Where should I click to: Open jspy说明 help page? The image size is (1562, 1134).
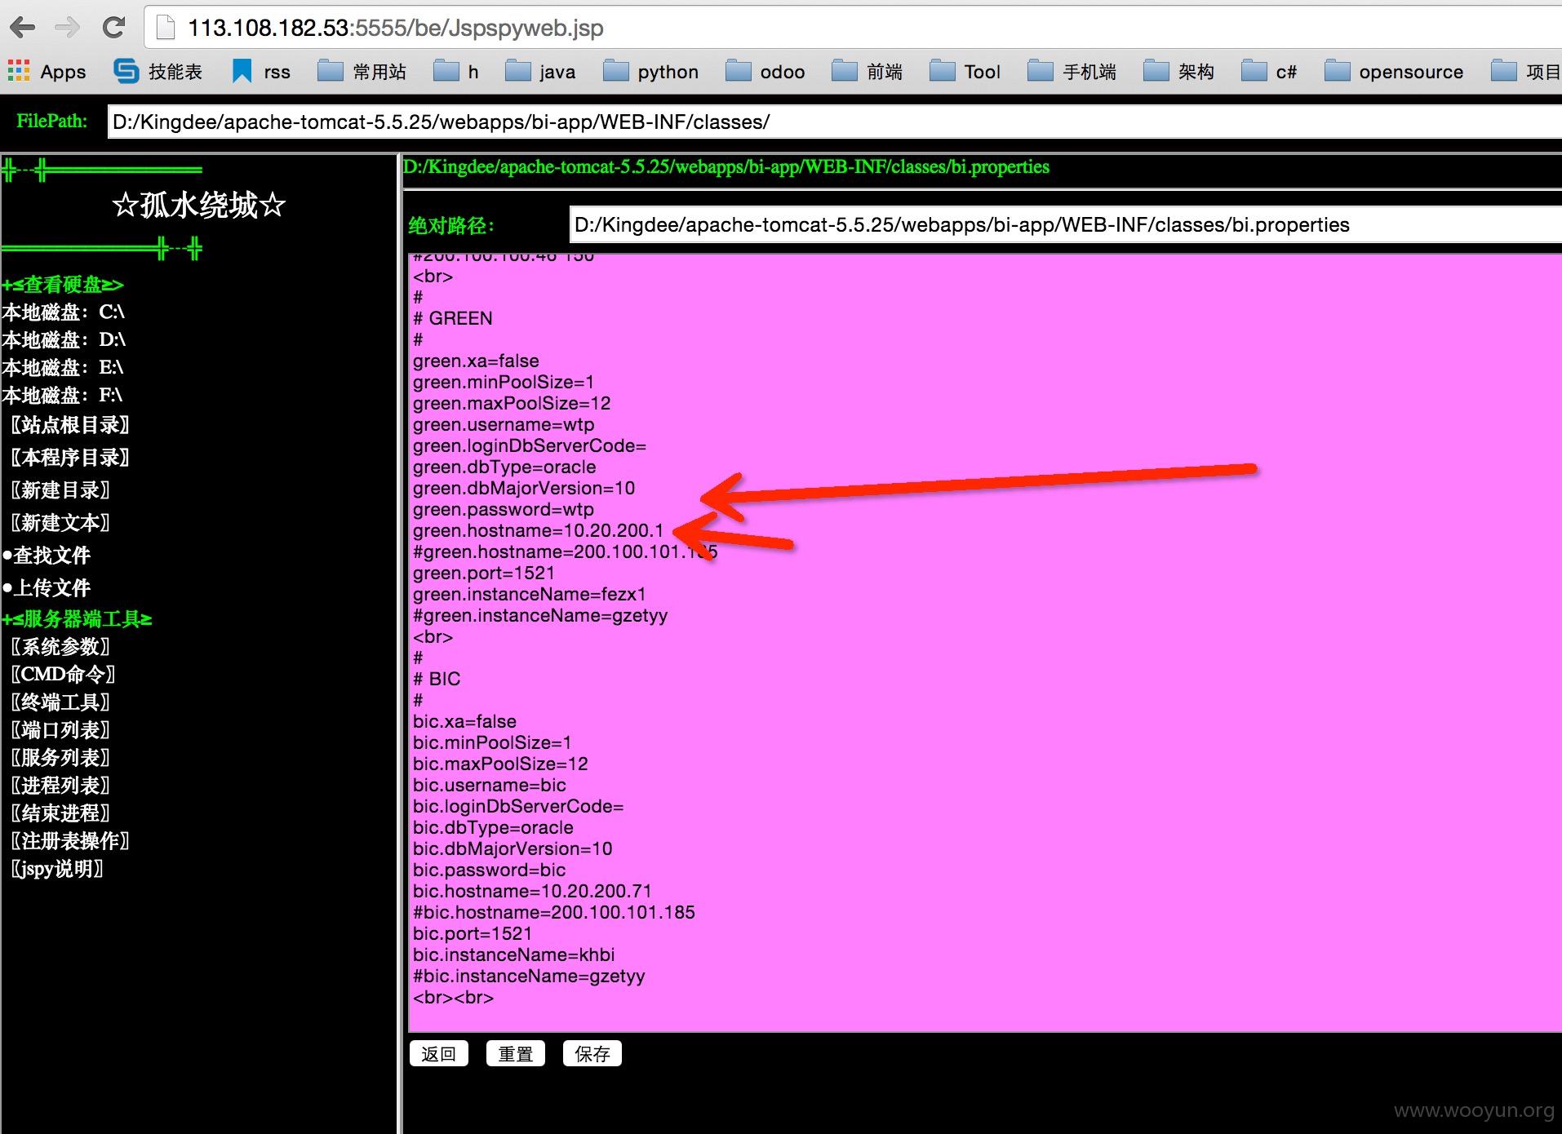click(56, 869)
